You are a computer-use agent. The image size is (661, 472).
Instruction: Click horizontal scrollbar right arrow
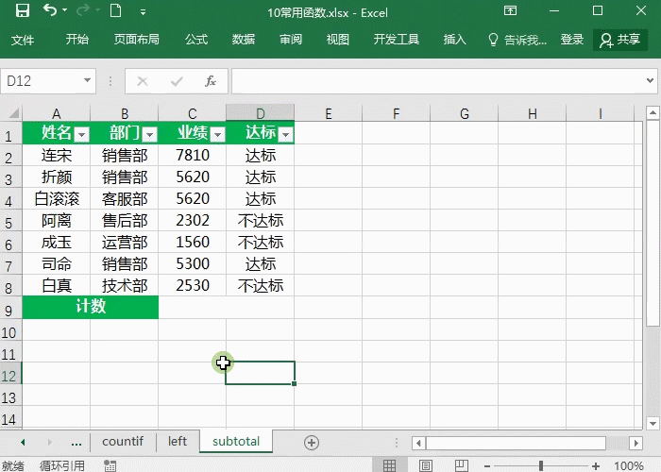[636, 443]
